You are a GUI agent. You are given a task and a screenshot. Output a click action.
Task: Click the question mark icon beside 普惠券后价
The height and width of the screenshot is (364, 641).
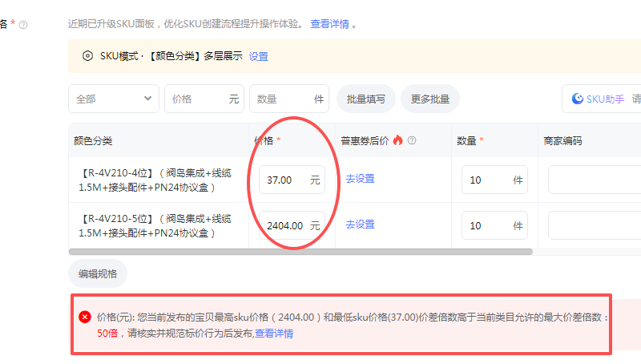click(x=412, y=140)
